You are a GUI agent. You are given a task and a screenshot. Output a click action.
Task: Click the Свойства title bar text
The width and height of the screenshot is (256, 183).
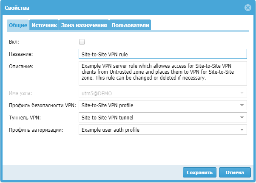point(17,8)
